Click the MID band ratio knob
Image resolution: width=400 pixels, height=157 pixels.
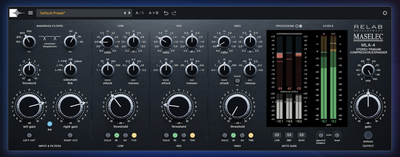pyautogui.click(x=166, y=42)
